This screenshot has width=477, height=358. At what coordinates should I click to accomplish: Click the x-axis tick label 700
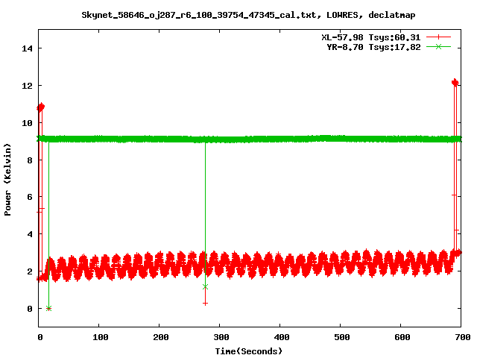[462, 337]
